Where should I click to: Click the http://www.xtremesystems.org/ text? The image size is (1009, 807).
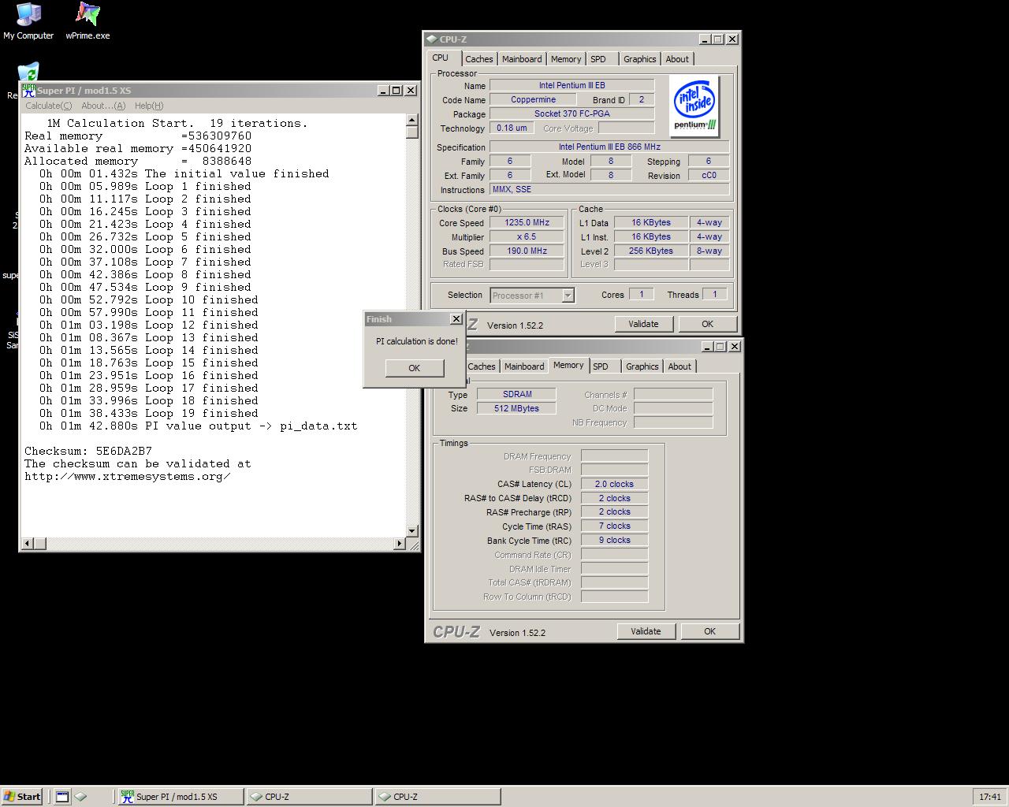point(128,477)
